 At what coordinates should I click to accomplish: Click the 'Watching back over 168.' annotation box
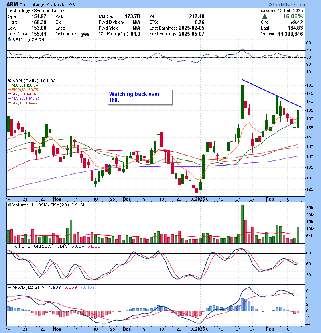click(x=140, y=97)
